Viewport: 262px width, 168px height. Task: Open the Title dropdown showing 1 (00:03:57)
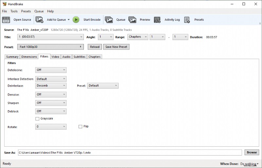click(50, 37)
